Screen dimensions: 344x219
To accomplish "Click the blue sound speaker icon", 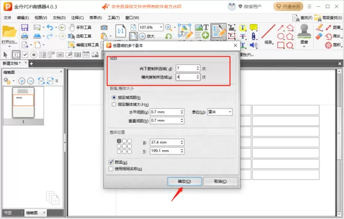I will pos(253,45).
